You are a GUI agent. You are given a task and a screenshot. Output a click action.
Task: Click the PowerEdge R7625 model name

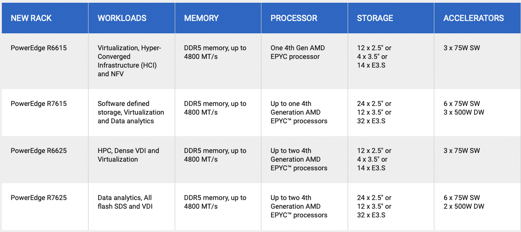(x=39, y=198)
